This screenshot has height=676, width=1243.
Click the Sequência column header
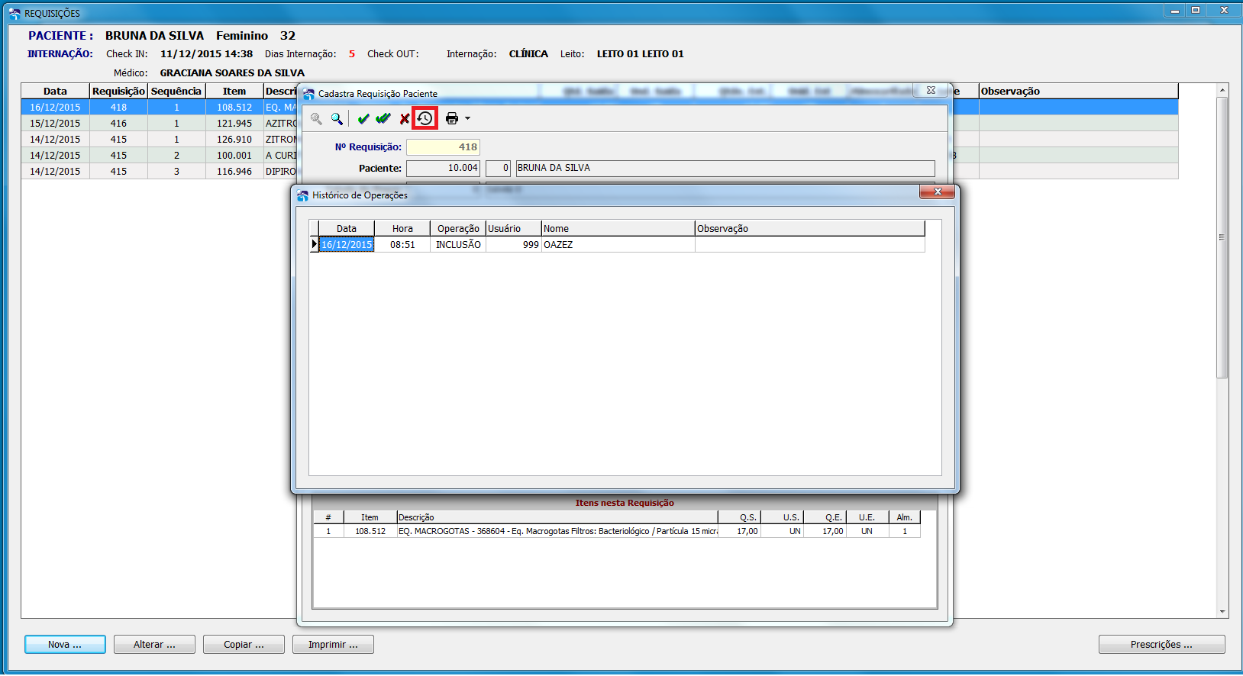(x=176, y=91)
